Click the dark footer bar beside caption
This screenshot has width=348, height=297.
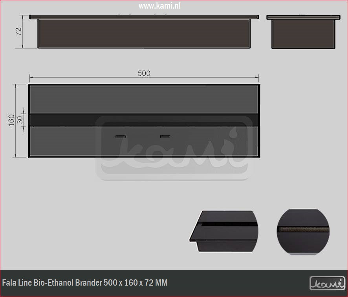click(x=236, y=283)
